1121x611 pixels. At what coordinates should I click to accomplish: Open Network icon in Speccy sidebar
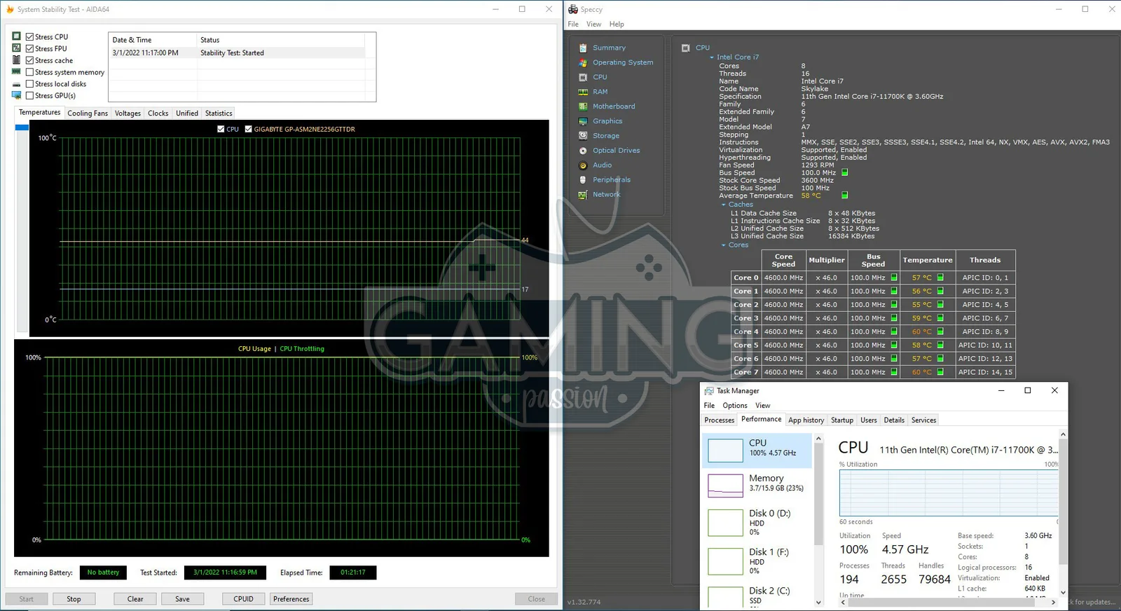583,195
